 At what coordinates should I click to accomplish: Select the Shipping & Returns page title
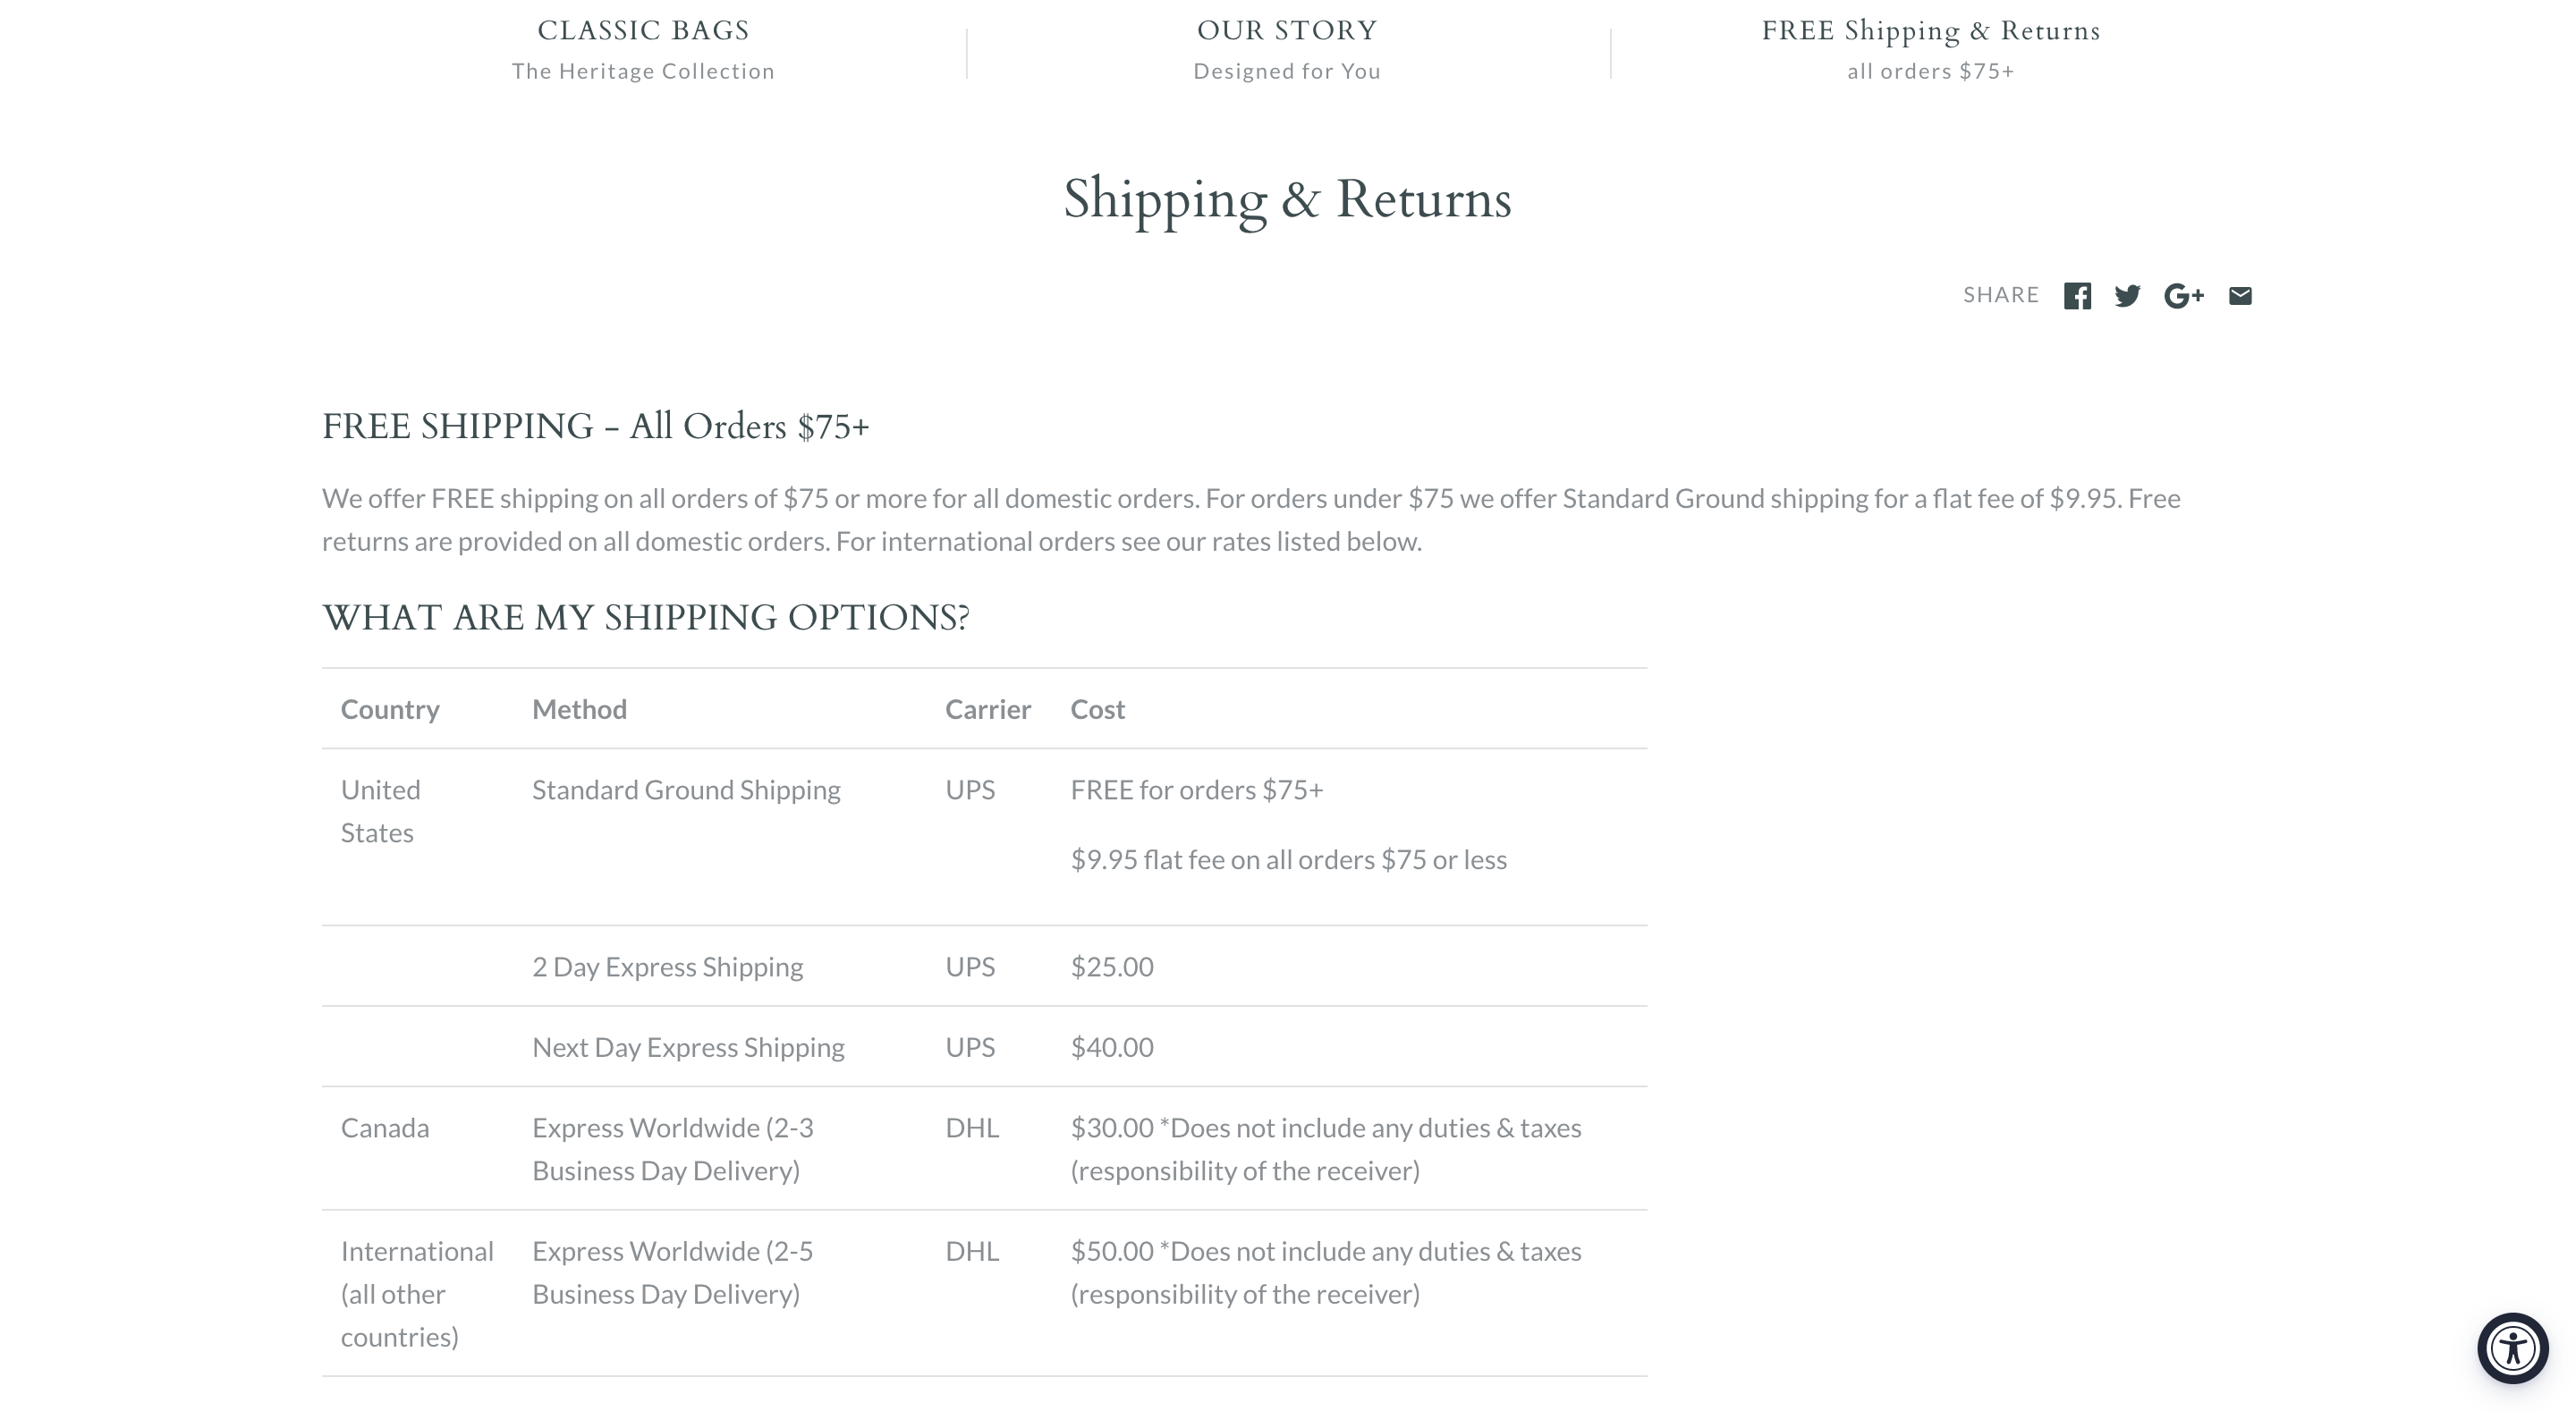(1287, 200)
